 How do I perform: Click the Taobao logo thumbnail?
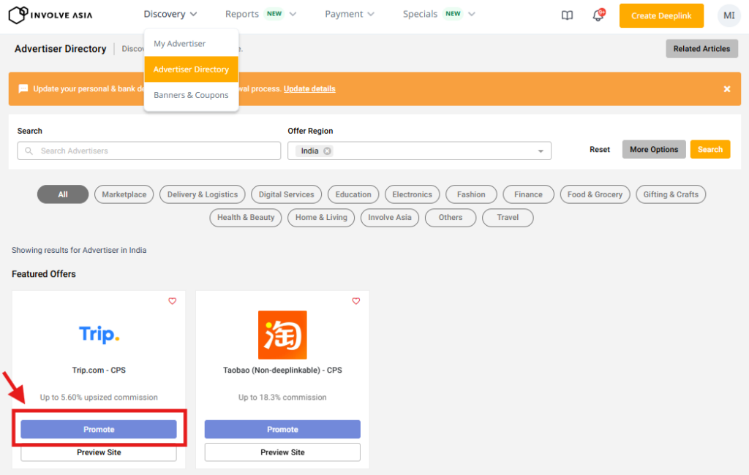tap(282, 335)
